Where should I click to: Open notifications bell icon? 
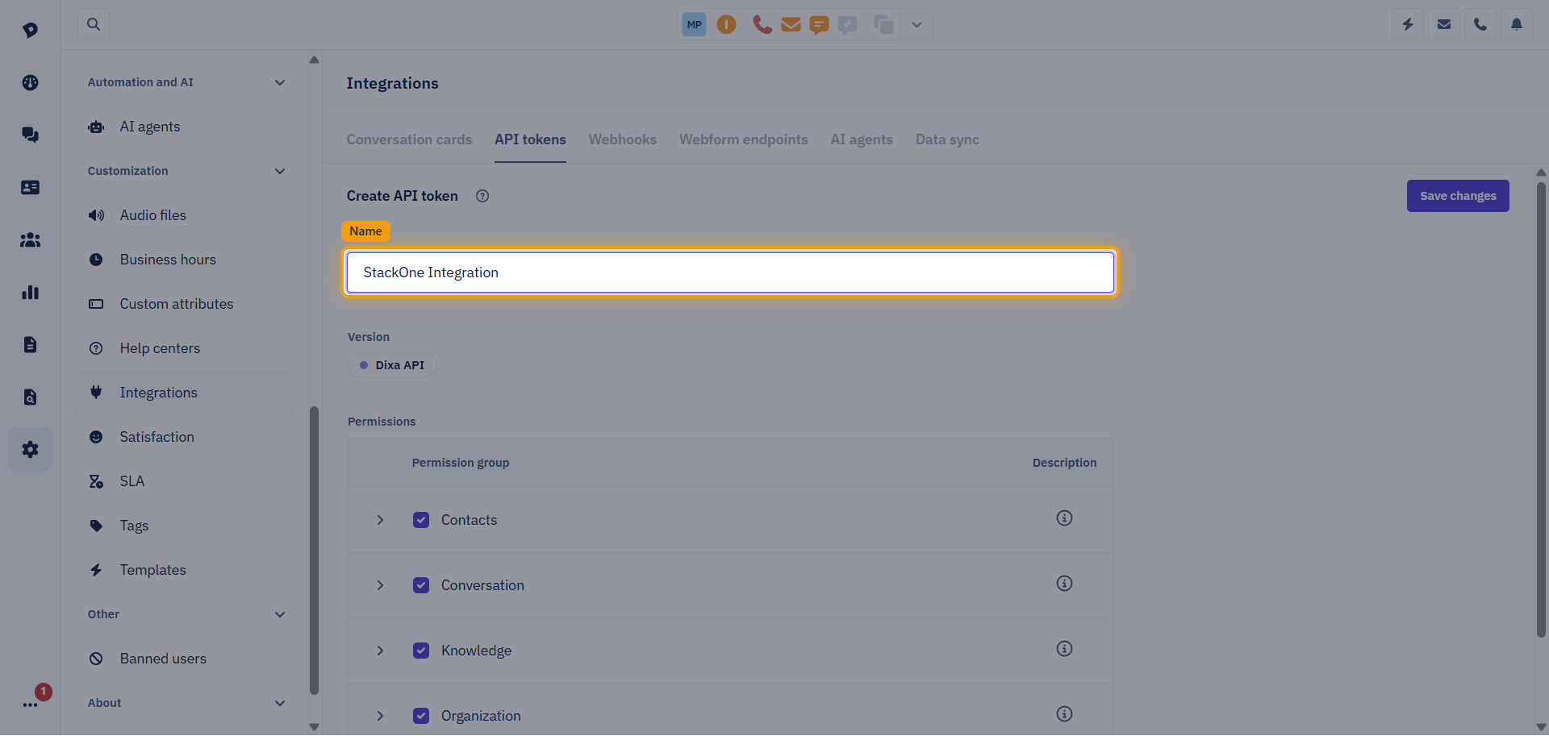(1517, 24)
